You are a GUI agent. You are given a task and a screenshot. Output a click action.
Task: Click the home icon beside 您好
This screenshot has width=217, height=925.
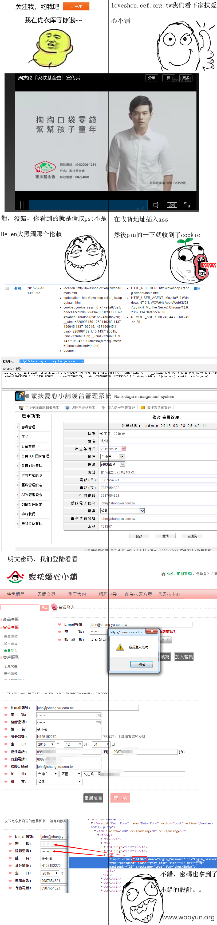click(x=163, y=574)
